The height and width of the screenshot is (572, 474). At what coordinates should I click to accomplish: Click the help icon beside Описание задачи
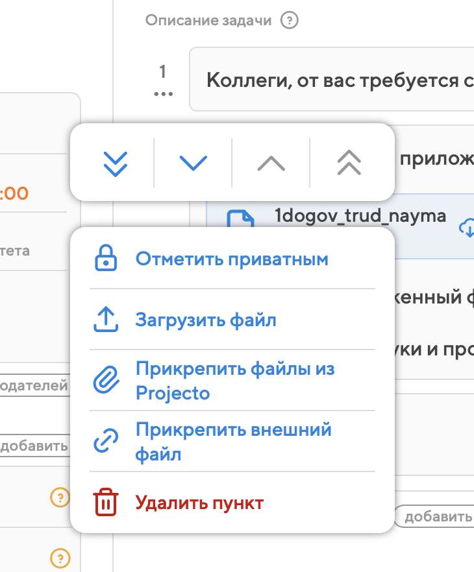tap(289, 21)
